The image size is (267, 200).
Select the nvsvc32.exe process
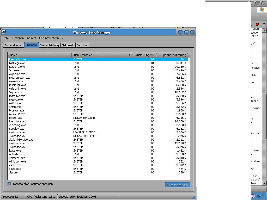pyautogui.click(x=98, y=114)
